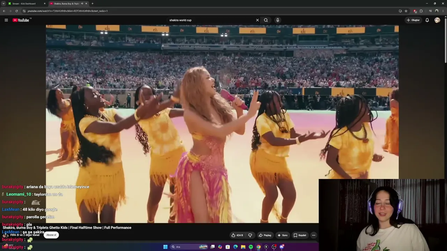Start a voice search with the microphone
The height and width of the screenshot is (251, 447).
coord(278,20)
